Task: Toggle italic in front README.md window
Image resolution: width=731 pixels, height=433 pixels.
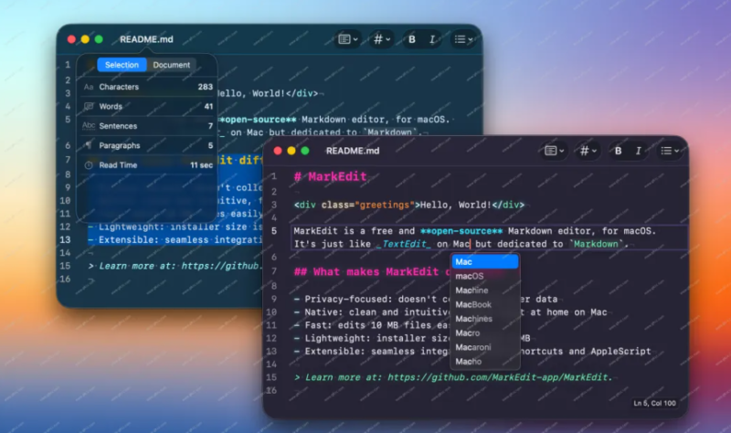Action: 638,151
